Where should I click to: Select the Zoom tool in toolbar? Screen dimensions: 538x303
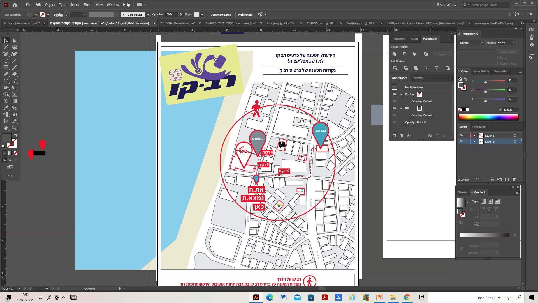pos(14,128)
